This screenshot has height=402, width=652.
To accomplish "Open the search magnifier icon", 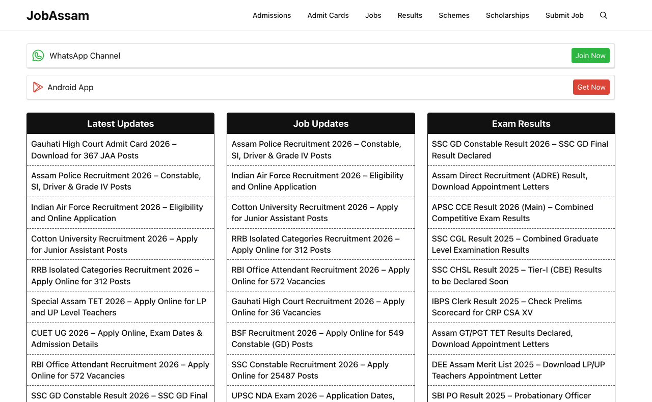I will (603, 15).
